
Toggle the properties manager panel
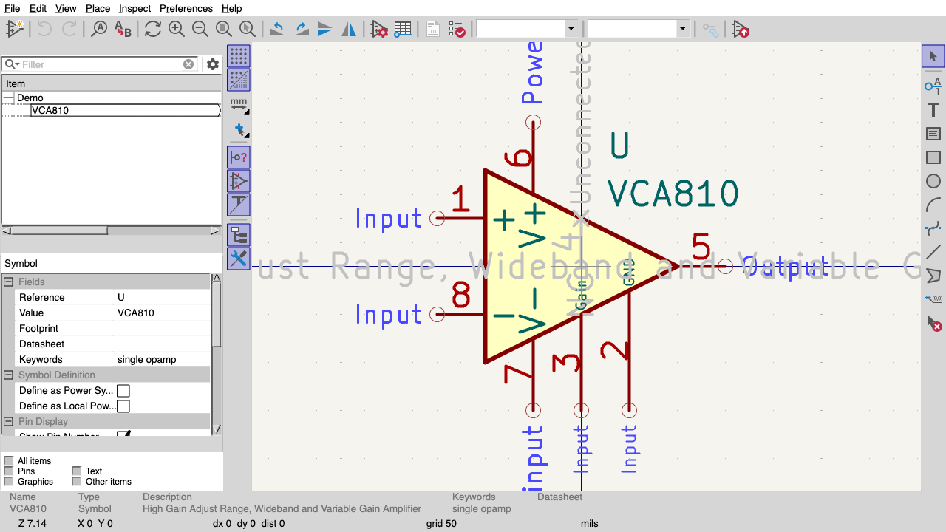239,259
